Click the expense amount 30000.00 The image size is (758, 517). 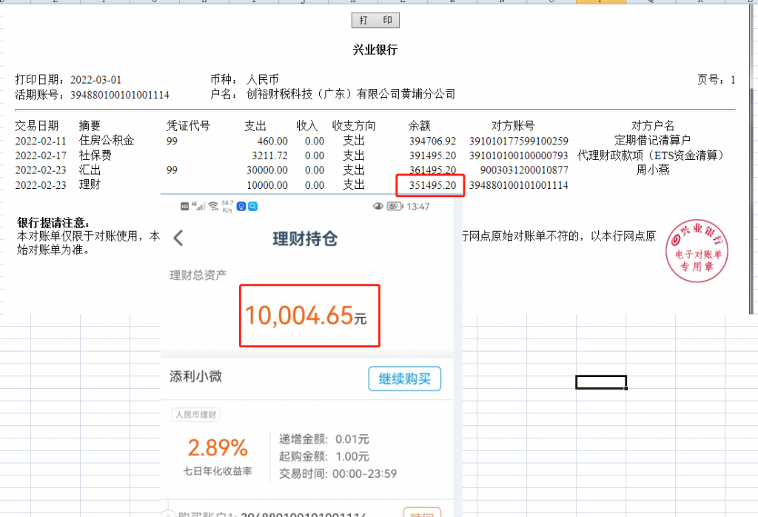pyautogui.click(x=266, y=170)
